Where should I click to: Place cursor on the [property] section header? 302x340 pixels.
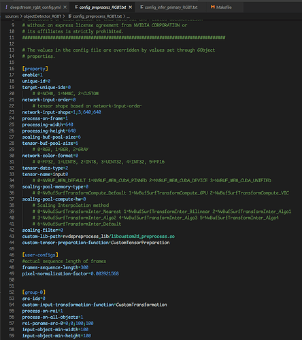[x=35, y=69]
